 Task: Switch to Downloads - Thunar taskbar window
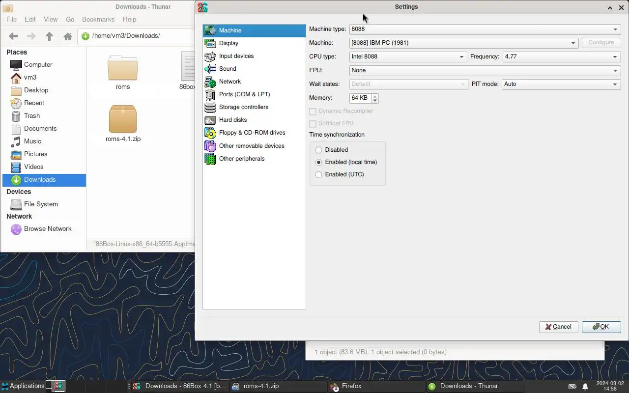474,386
